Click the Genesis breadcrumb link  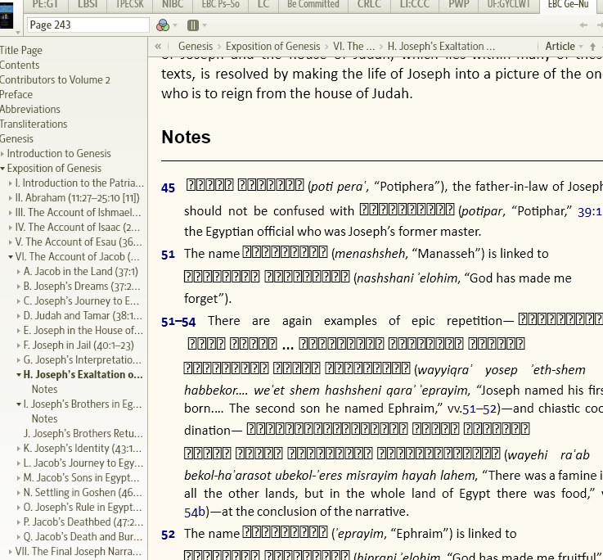coord(195,47)
